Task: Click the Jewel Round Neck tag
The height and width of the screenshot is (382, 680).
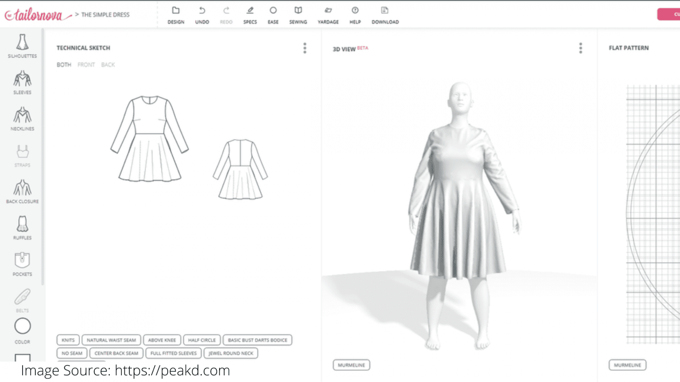Action: (231, 353)
